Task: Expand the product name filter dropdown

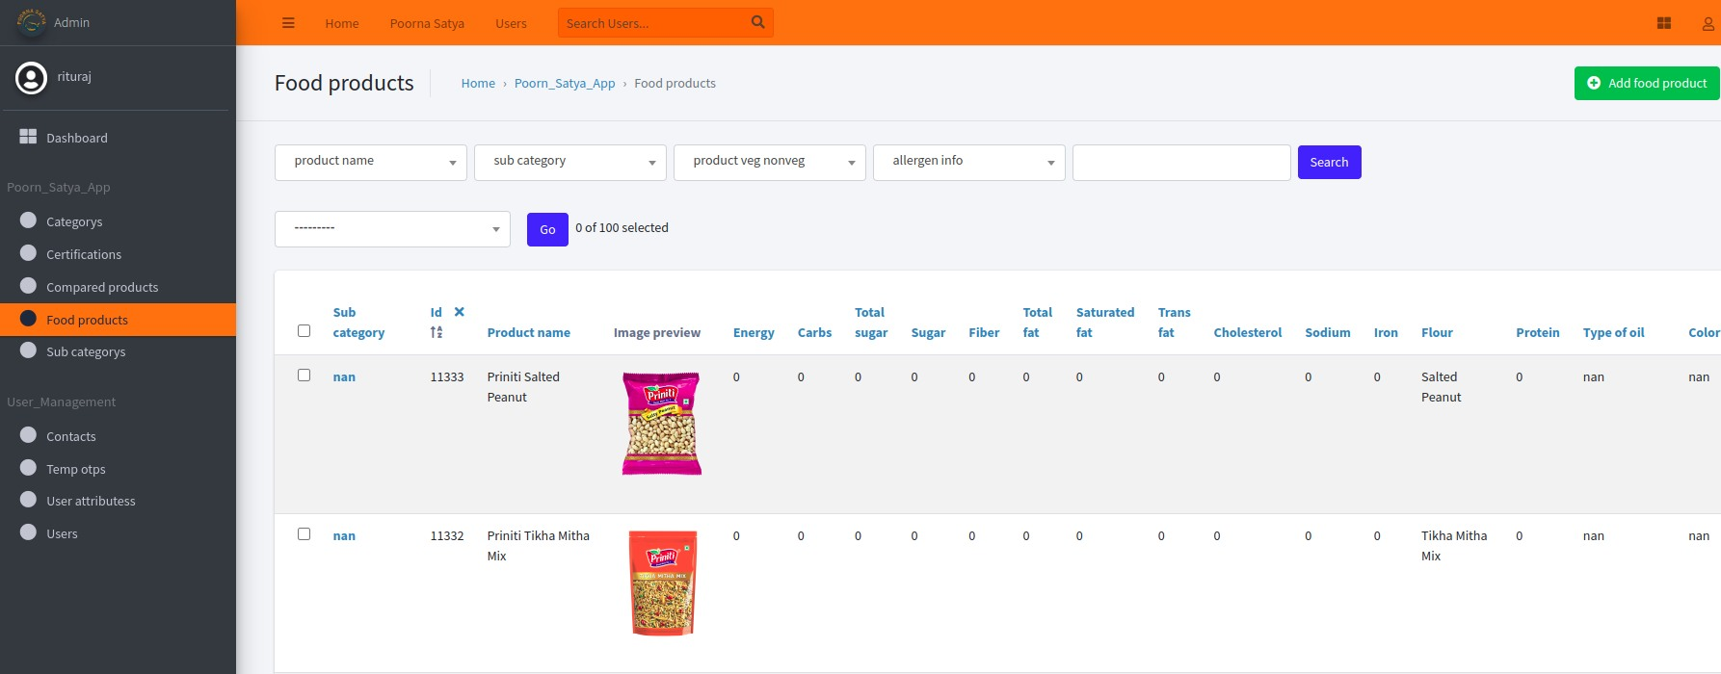Action: coord(371,162)
